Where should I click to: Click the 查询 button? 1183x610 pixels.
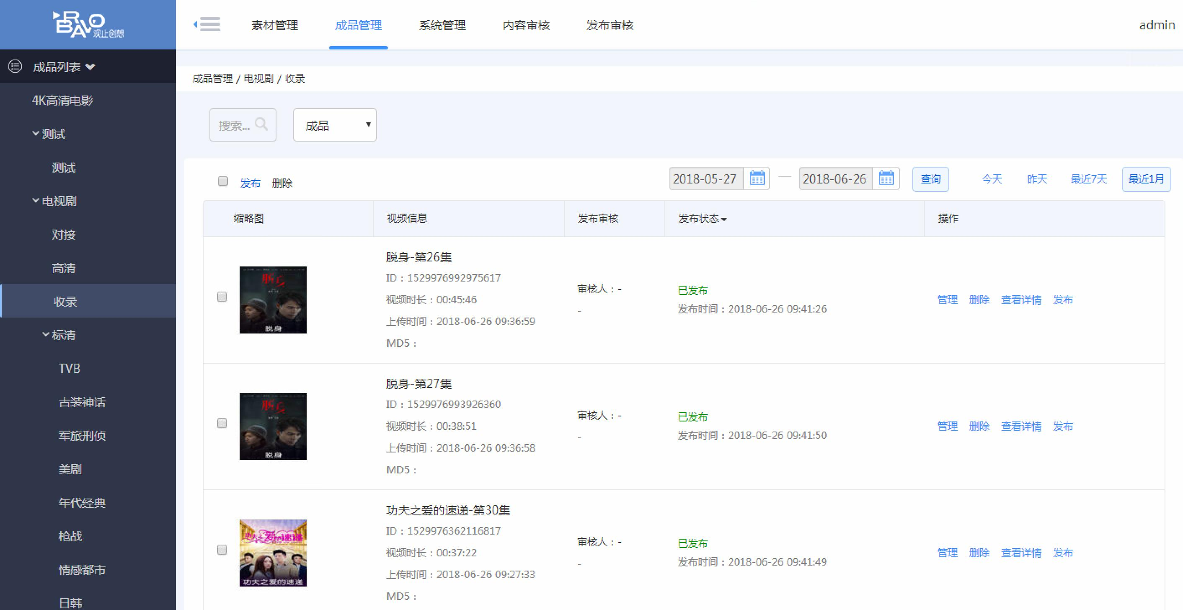(x=930, y=179)
